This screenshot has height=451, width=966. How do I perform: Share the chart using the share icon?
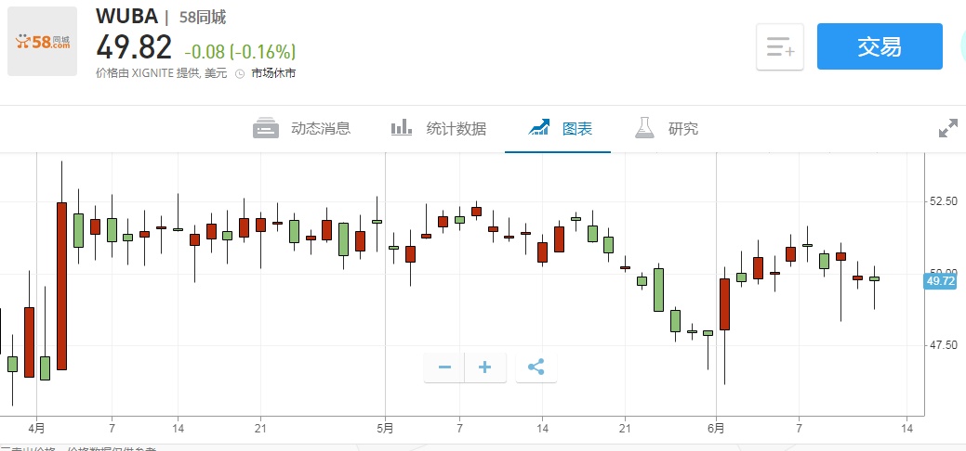click(x=536, y=367)
